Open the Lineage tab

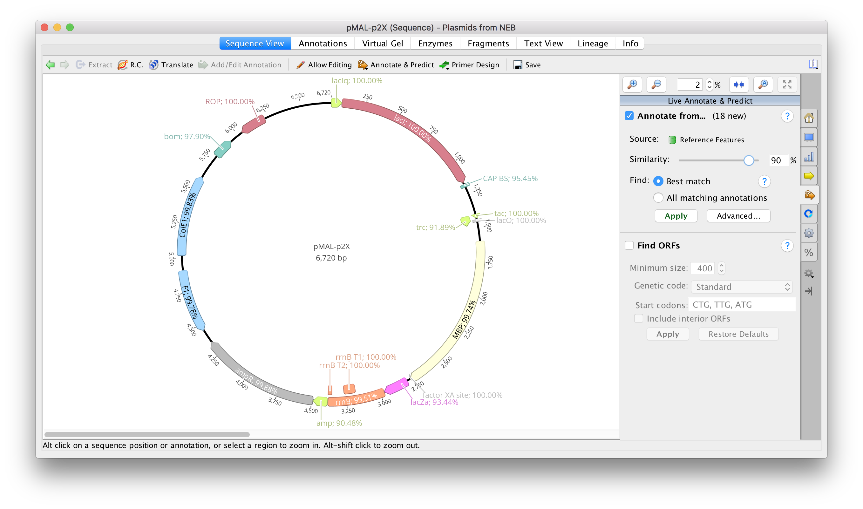click(x=592, y=43)
